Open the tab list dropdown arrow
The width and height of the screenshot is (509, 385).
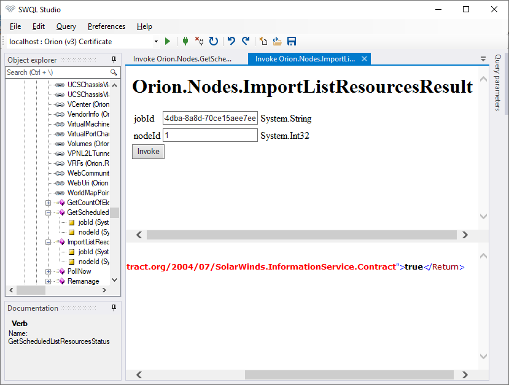point(483,59)
